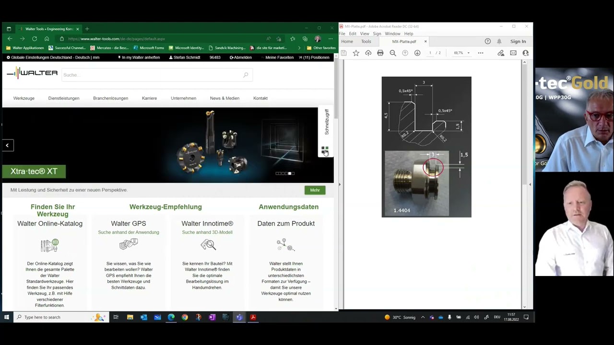
Task: Go to previous banner slide arrow
Action: click(8, 145)
